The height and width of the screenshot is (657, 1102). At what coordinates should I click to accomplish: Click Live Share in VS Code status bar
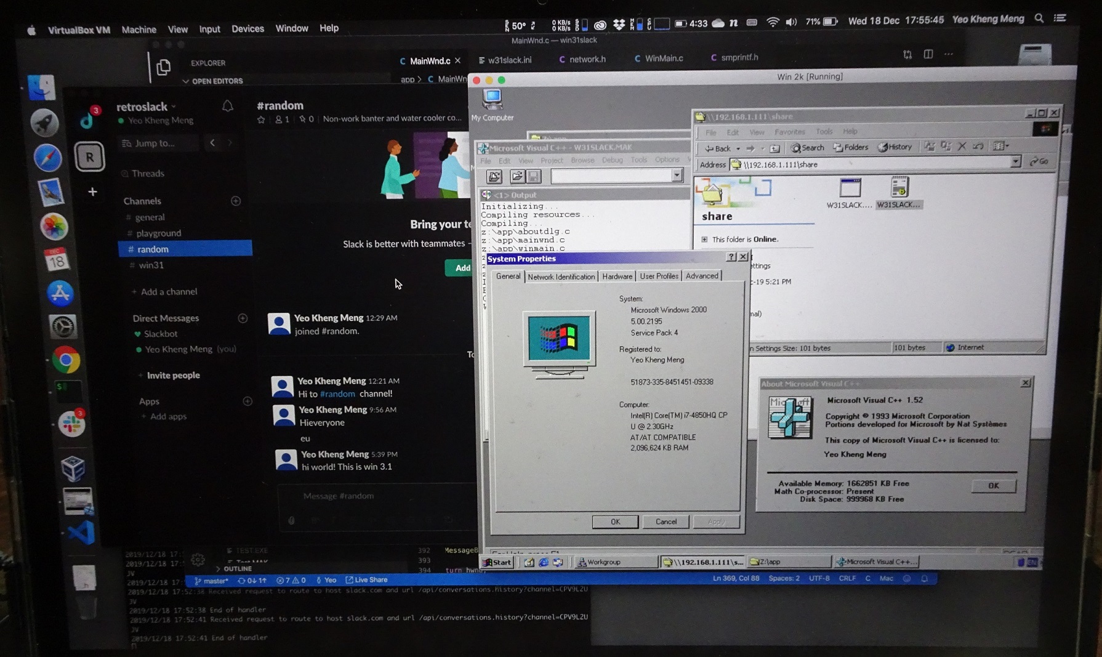tap(367, 580)
